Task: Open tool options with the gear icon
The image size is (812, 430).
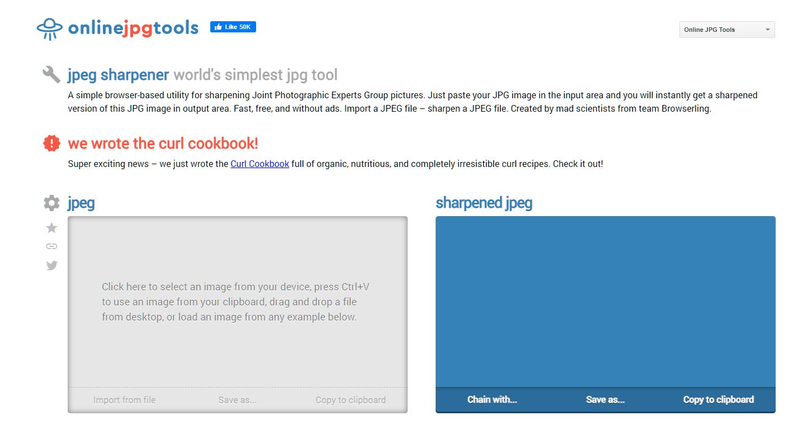Action: [x=51, y=203]
